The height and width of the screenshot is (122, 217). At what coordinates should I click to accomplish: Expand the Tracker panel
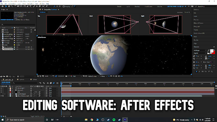[x=196, y=30]
